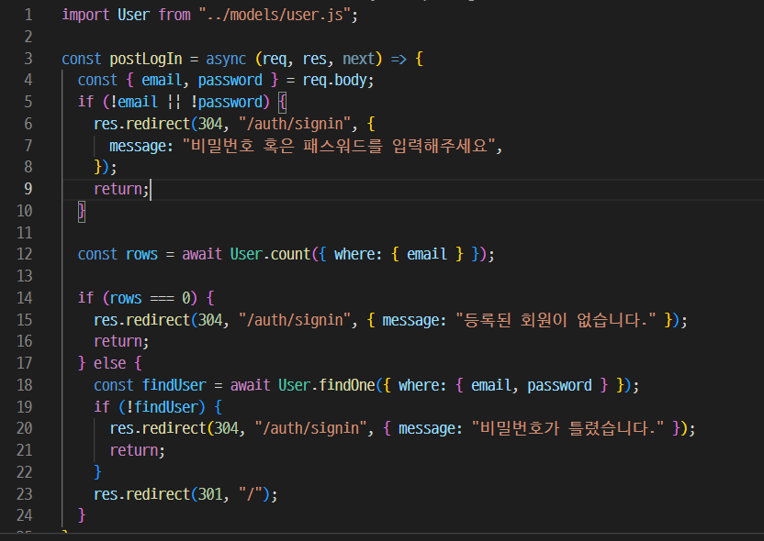This screenshot has width=764, height=541.
Task: Click the import keyword on line 1
Action: (85, 15)
